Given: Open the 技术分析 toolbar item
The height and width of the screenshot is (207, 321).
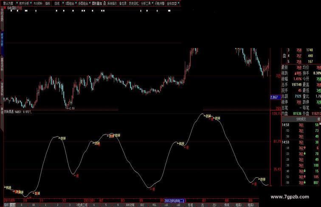Looking at the screenshot, I should point(24,3).
